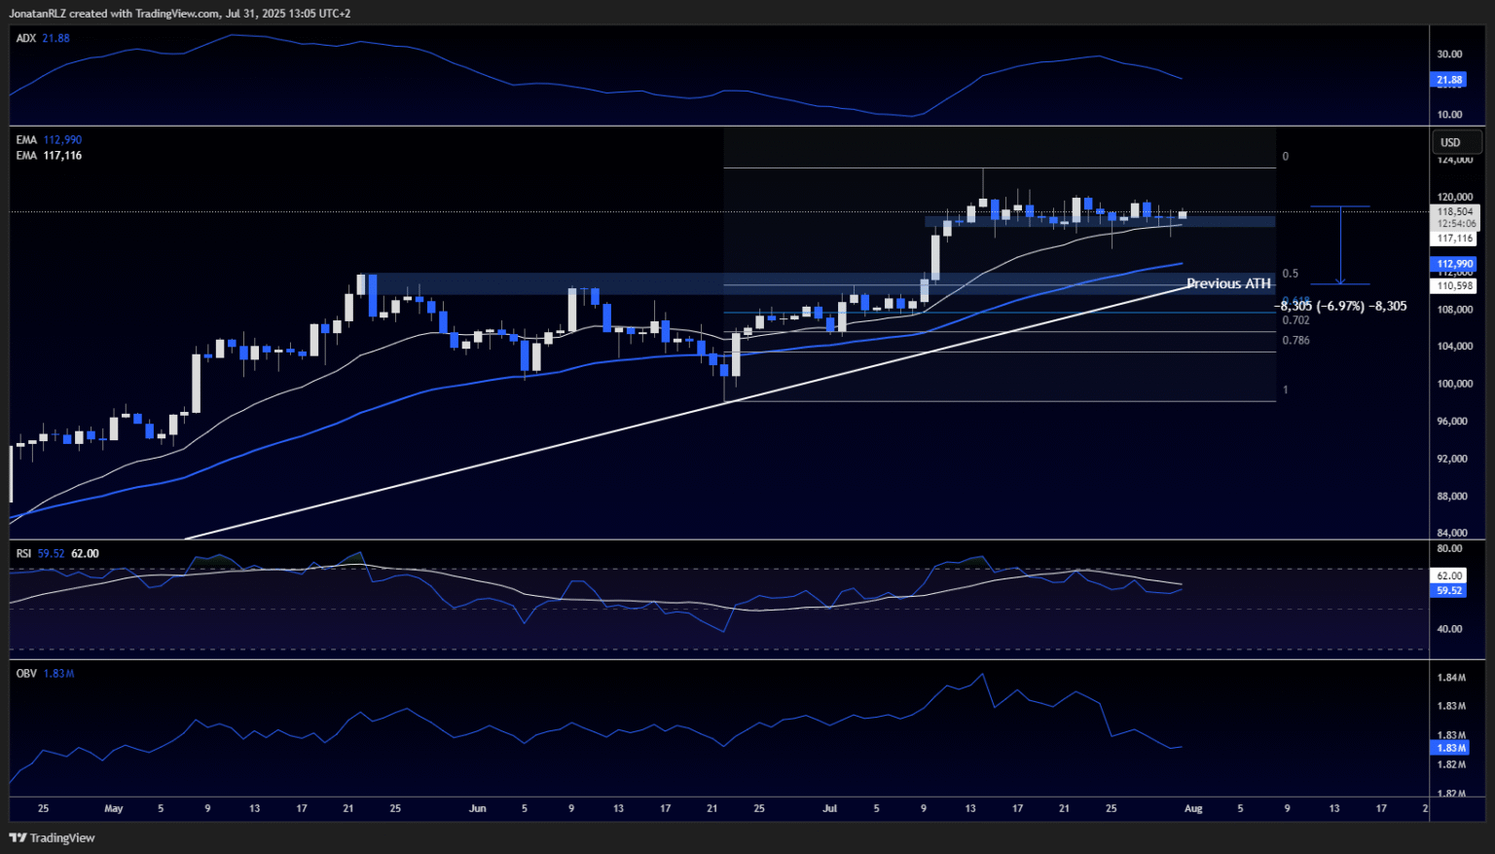Select the Previous ATH text annotation
Image resolution: width=1495 pixels, height=854 pixels.
[x=1228, y=283]
